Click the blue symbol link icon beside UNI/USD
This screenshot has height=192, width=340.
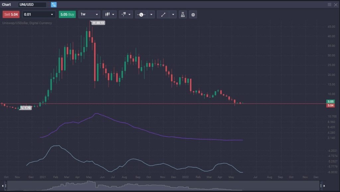[53, 5]
